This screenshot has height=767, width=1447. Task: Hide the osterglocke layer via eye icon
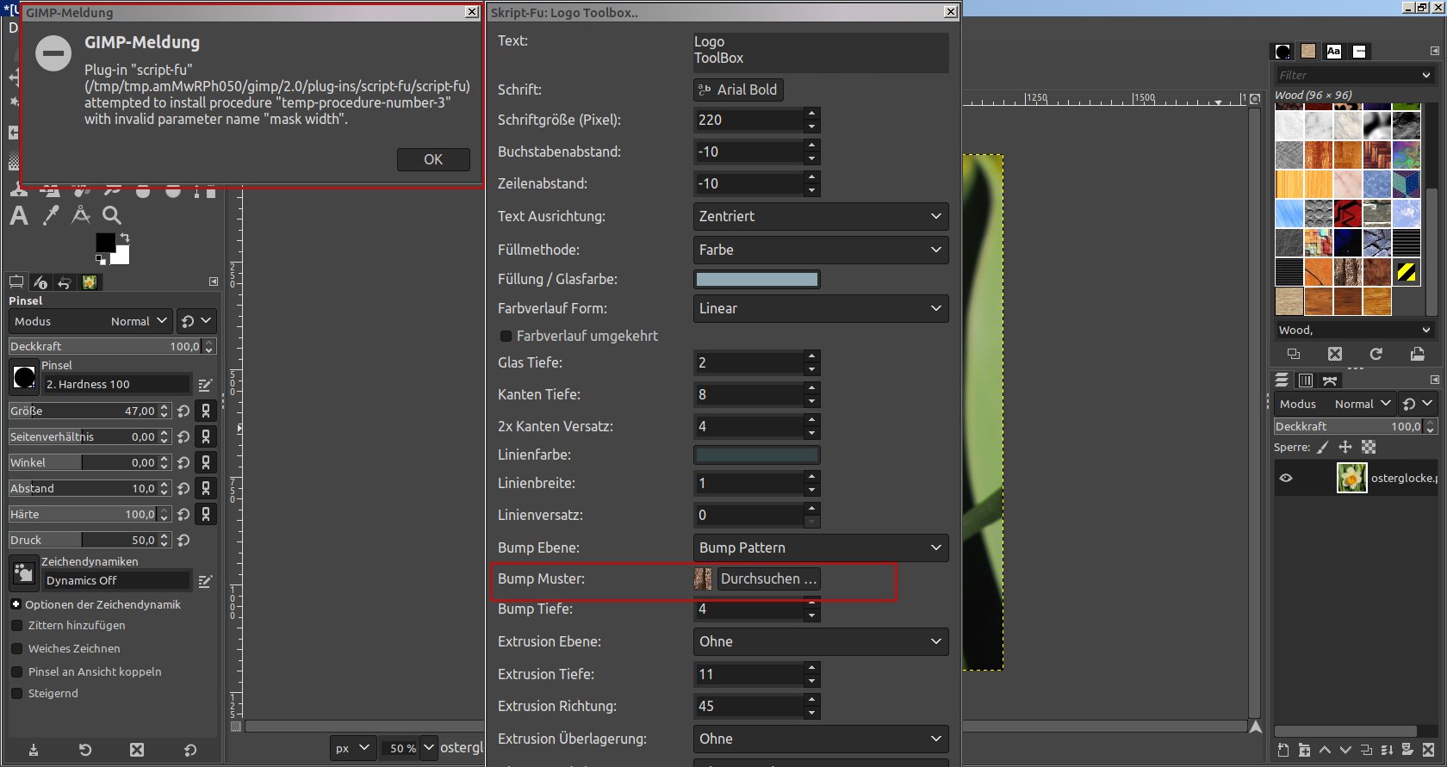click(x=1286, y=478)
